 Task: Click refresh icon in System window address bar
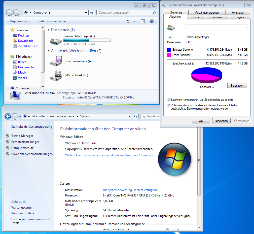[135, 116]
